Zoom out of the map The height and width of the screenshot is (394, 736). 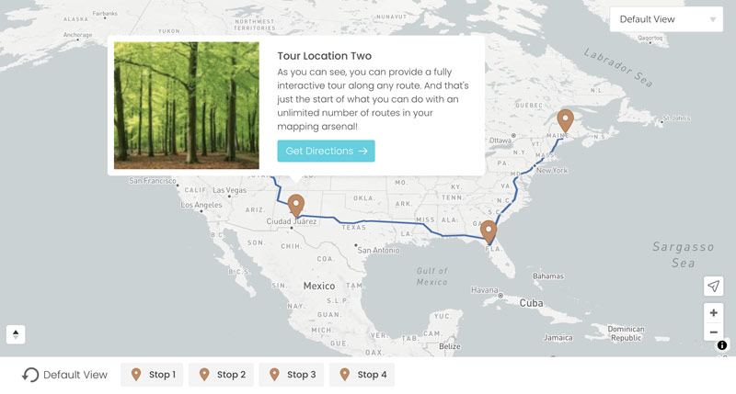713,332
